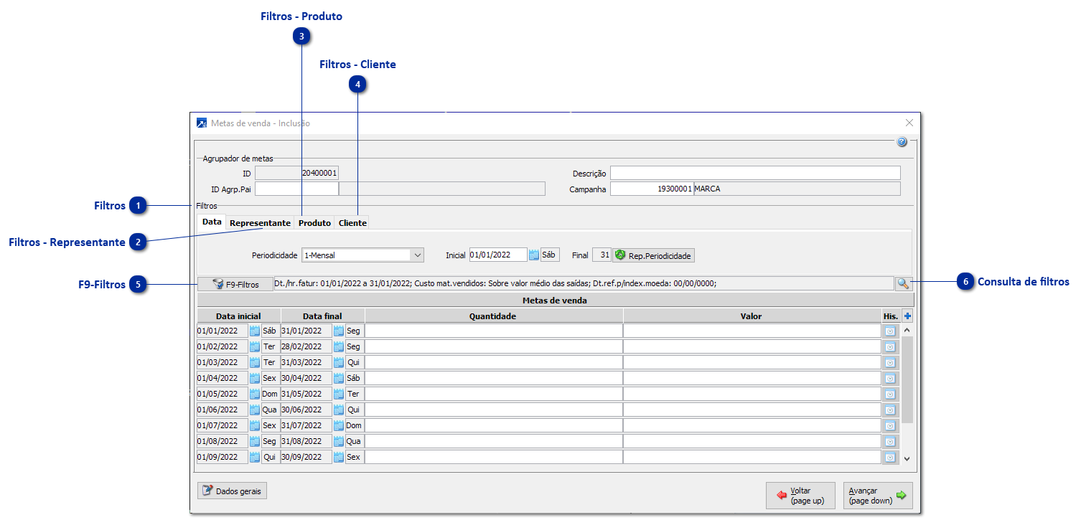Open the Produto filter tab

(x=314, y=223)
